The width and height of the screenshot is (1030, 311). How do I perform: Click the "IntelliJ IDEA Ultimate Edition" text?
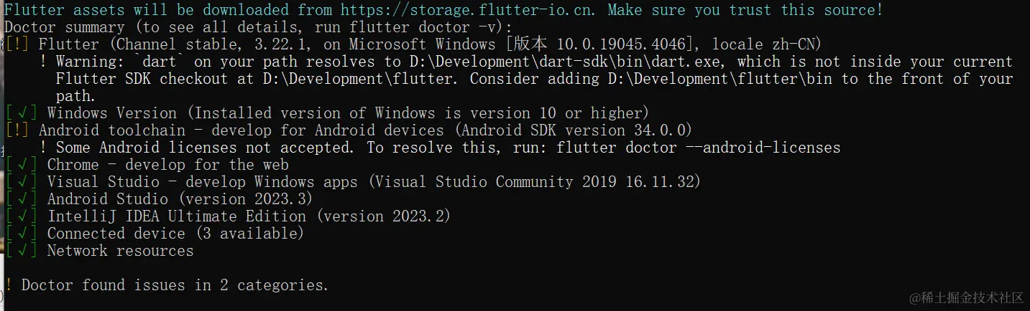[177, 216]
